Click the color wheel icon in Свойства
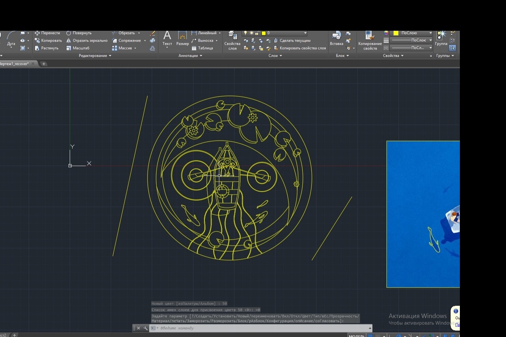506x337 pixels. click(386, 33)
